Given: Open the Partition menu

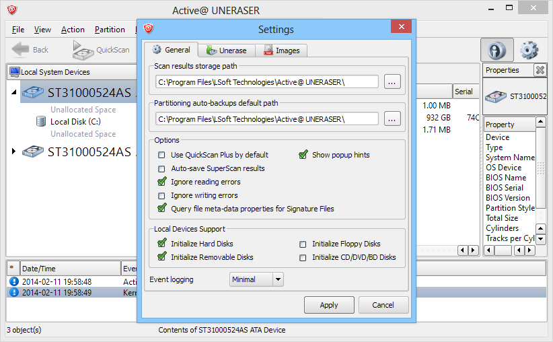Looking at the screenshot, I should point(110,30).
